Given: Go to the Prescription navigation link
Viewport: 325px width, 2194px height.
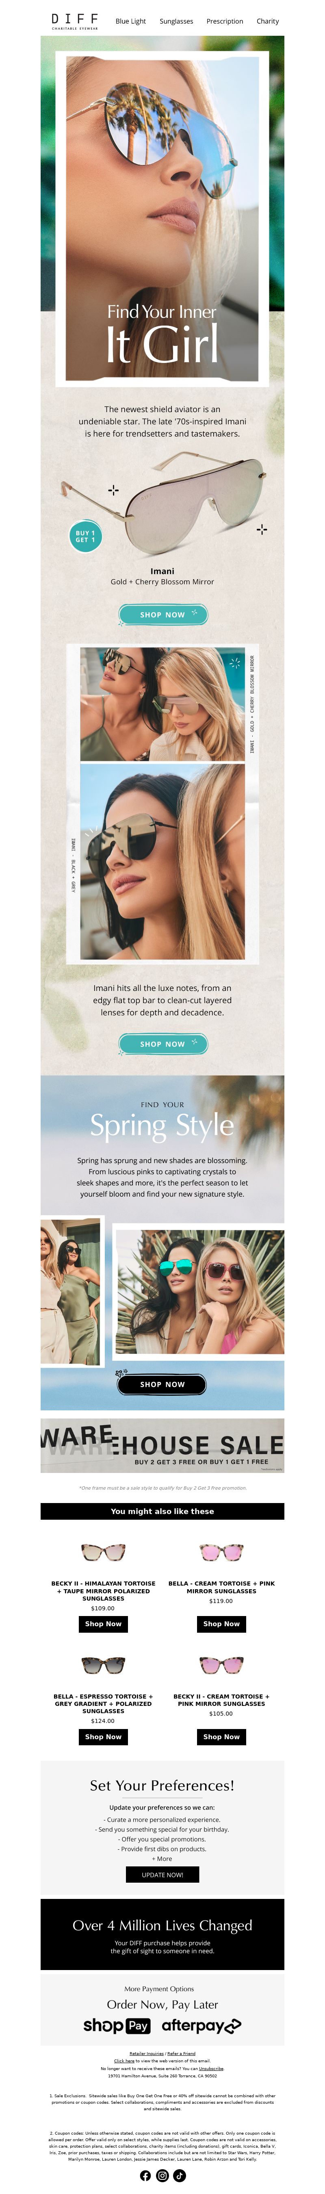Looking at the screenshot, I should pos(225,21).
